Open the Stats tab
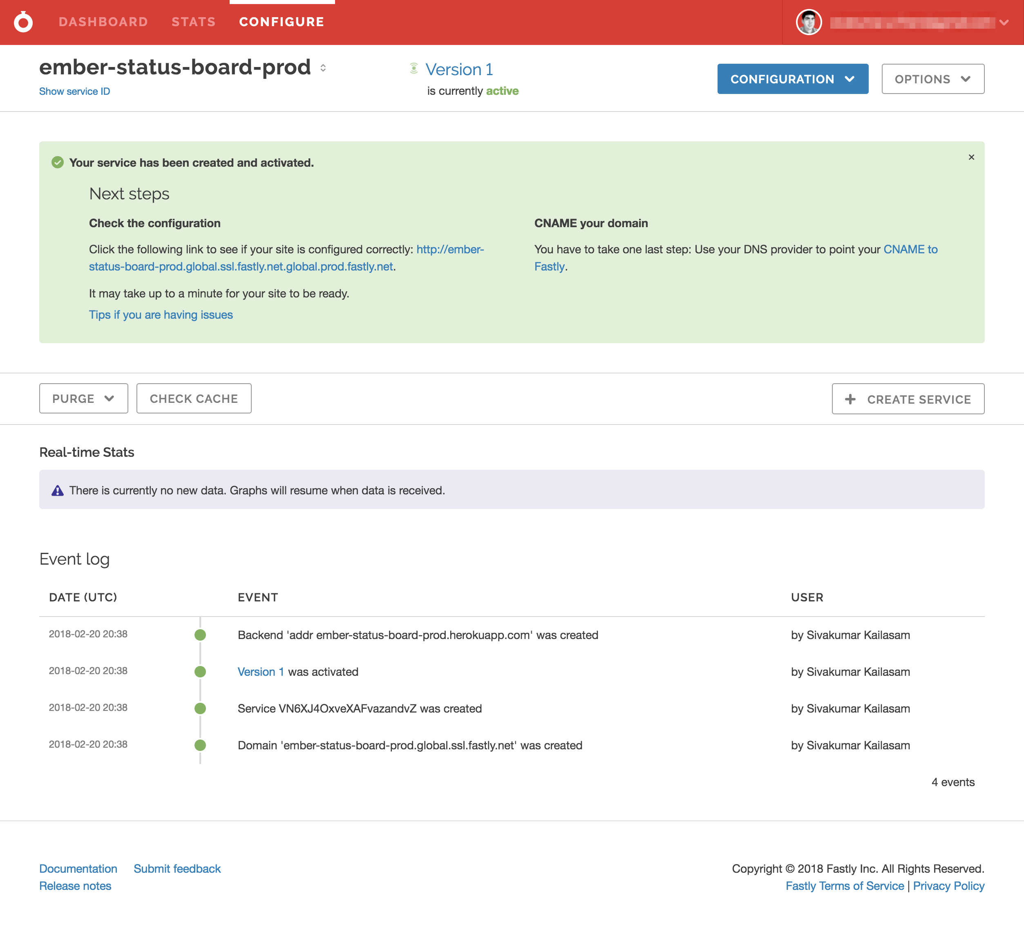This screenshot has width=1024, height=934. coord(194,22)
